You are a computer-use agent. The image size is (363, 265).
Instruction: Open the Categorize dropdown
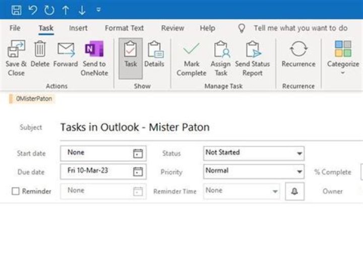point(343,58)
